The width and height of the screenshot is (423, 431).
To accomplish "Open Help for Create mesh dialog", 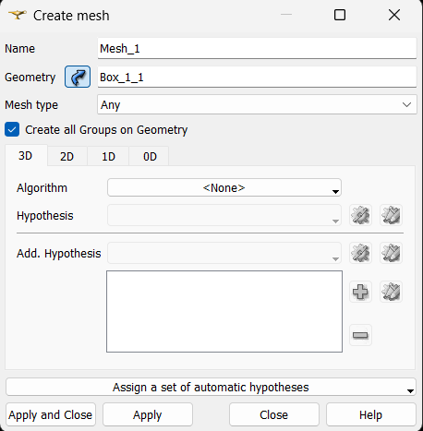I will tap(371, 414).
